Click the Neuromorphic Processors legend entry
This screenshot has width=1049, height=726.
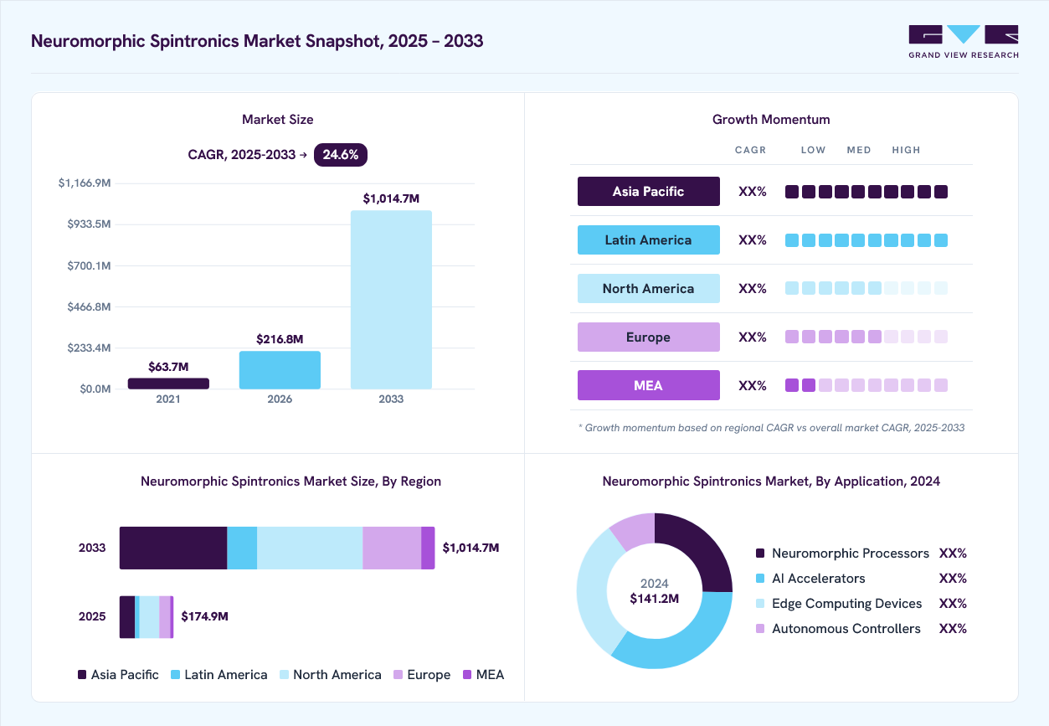[x=861, y=554]
